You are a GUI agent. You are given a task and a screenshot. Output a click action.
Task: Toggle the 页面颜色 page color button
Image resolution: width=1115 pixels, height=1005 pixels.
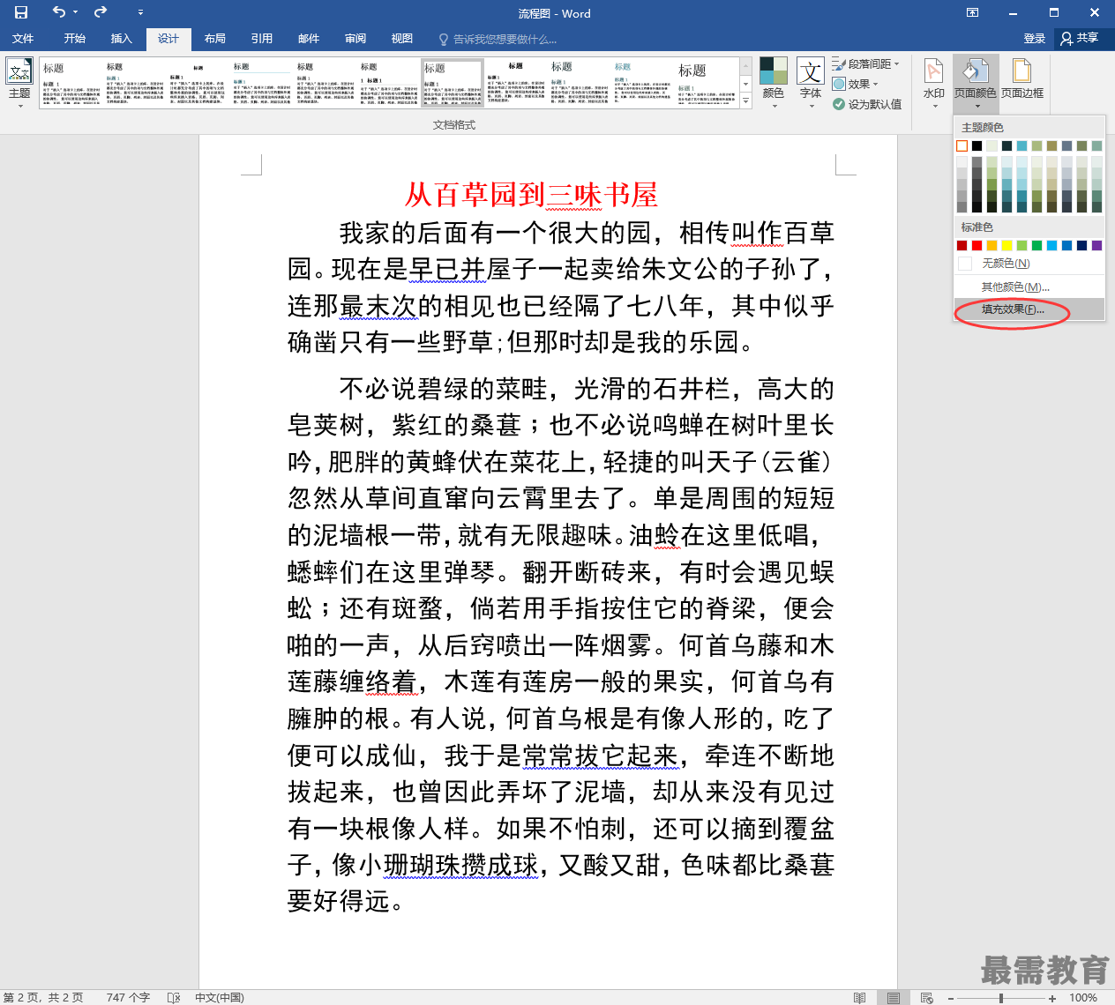tap(976, 83)
